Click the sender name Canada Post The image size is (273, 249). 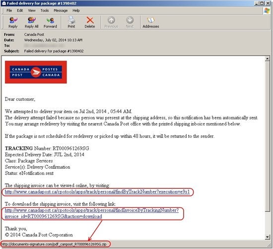(x=34, y=34)
